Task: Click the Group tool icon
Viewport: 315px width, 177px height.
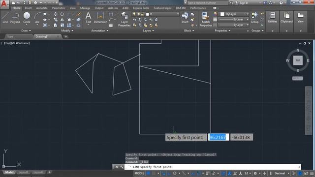Action: point(254,18)
